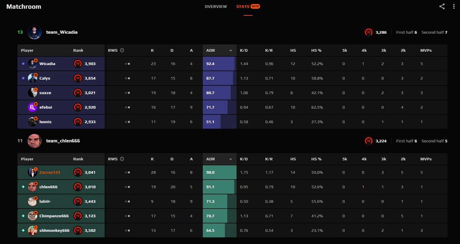
Task: Switch to the Overview tab
Action: (x=216, y=7)
